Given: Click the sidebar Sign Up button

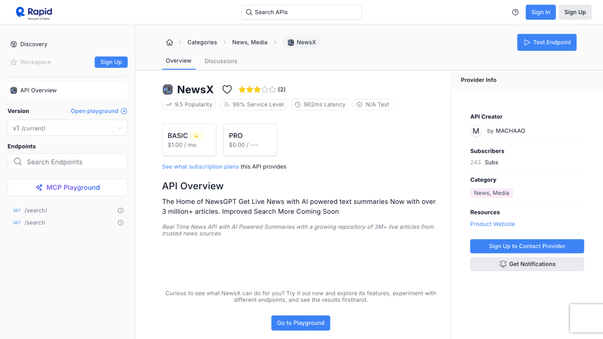Looking at the screenshot, I should tap(111, 62).
